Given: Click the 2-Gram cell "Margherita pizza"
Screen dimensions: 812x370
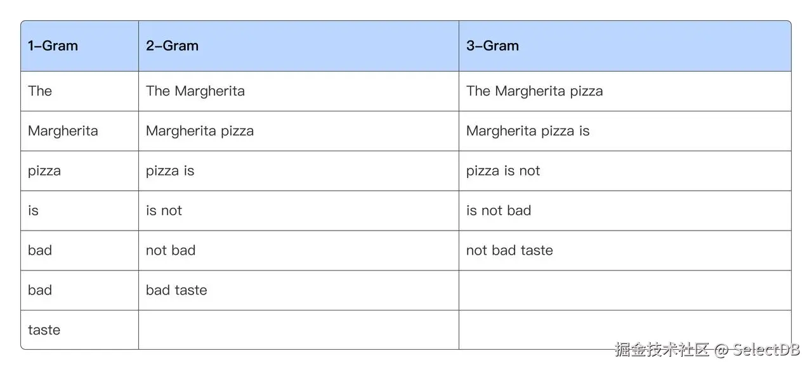Looking at the screenshot, I should (x=199, y=131).
